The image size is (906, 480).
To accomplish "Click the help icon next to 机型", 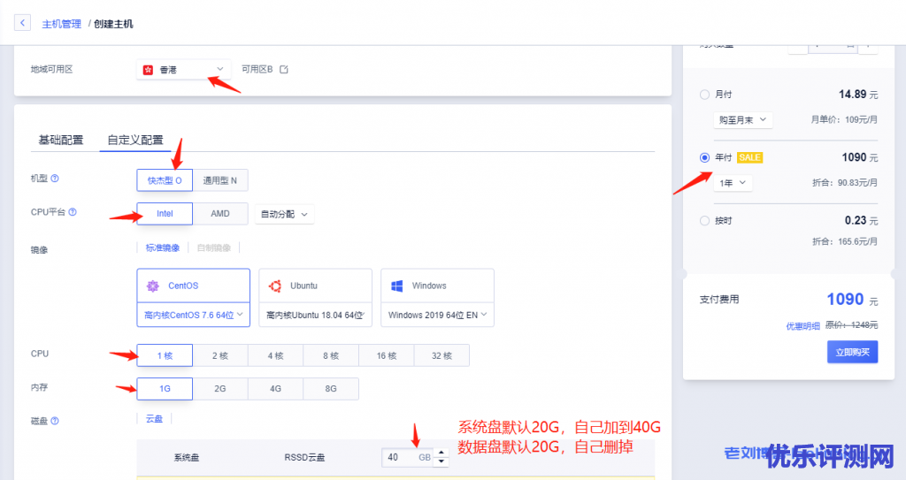I will coord(55,179).
